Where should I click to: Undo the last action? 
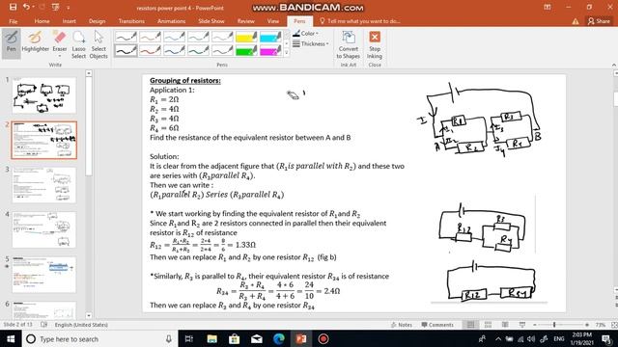click(x=26, y=7)
